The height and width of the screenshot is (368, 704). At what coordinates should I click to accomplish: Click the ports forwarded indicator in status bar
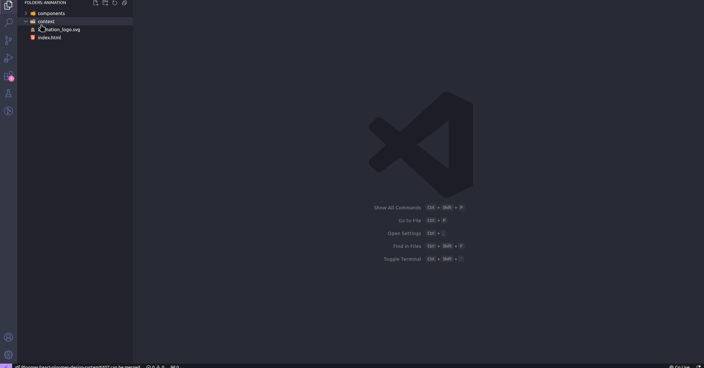pos(175,366)
